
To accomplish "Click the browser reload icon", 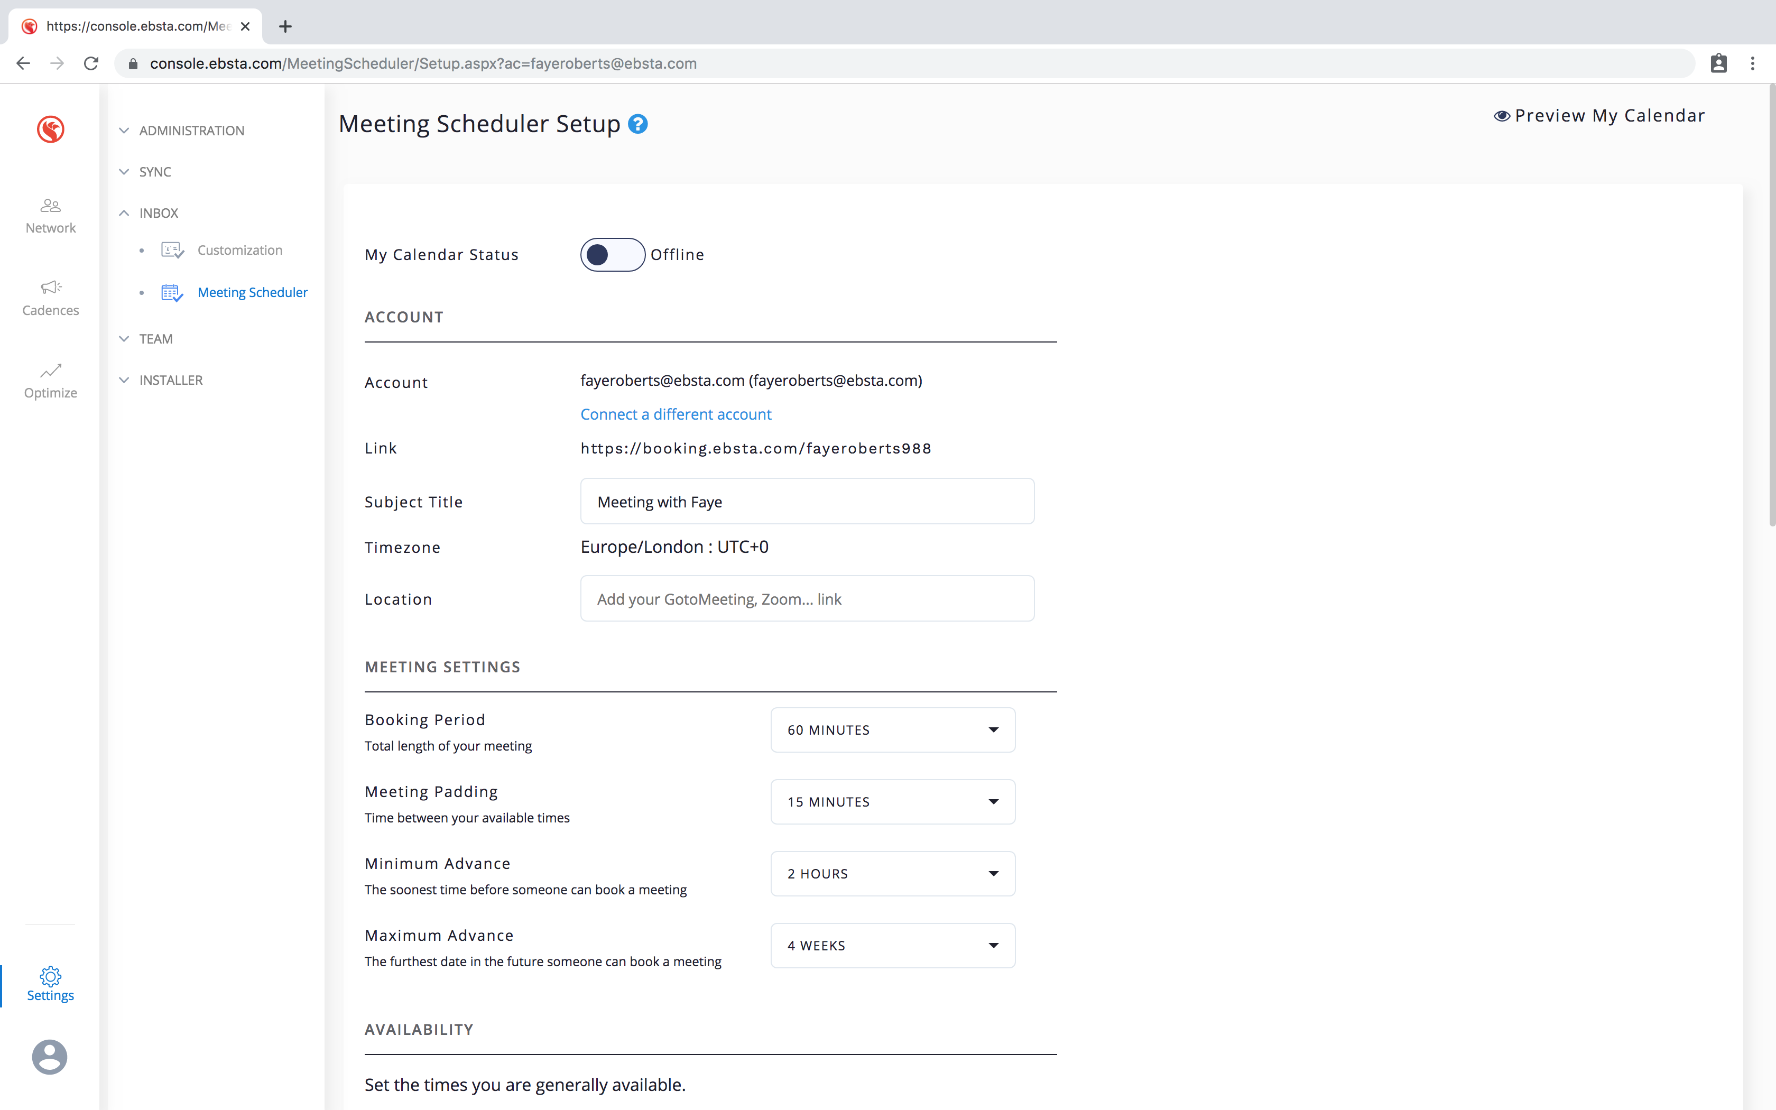I will (x=91, y=64).
